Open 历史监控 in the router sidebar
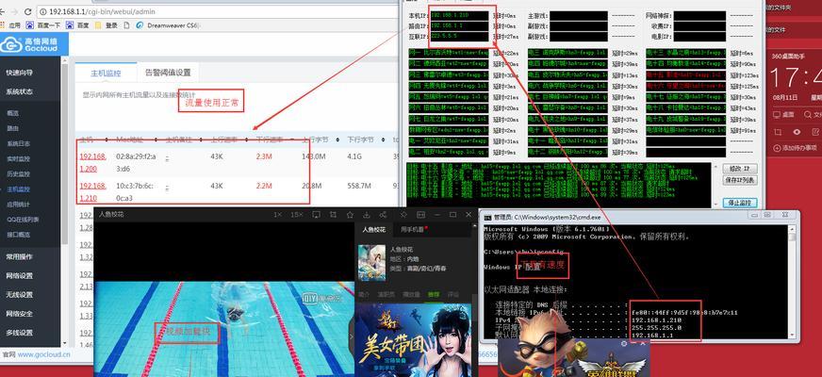This screenshot has width=822, height=377. pyautogui.click(x=18, y=173)
